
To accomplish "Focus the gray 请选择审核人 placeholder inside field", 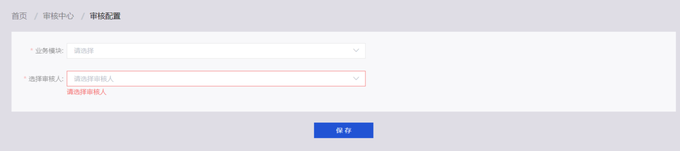I will click(94, 79).
